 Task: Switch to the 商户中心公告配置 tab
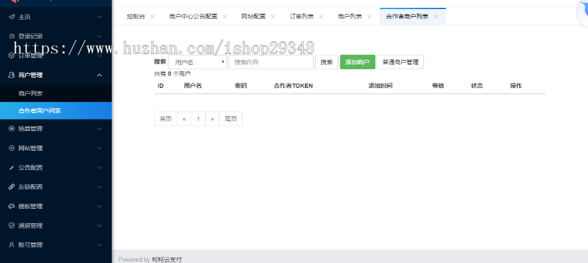tap(193, 16)
